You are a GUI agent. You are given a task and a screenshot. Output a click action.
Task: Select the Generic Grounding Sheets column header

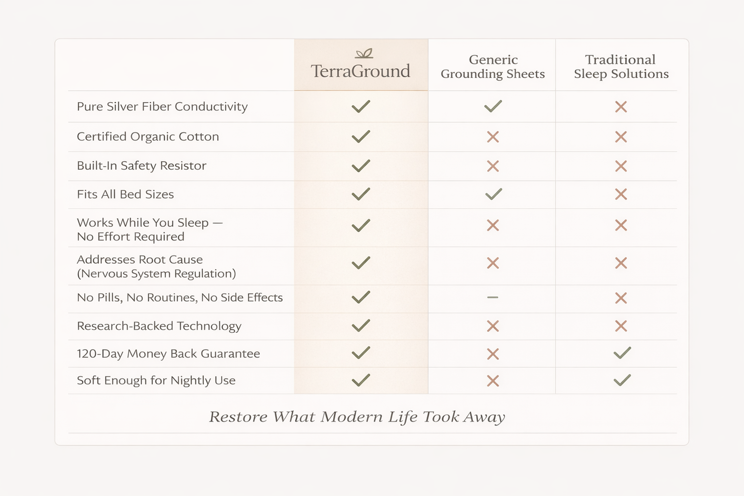(493, 67)
